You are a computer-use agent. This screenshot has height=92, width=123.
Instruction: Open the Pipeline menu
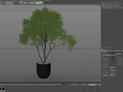click(x=36, y=1)
